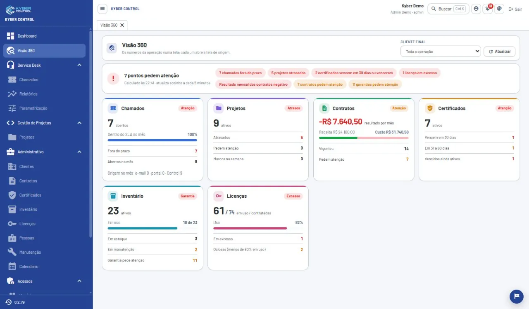Open Chamados in the sidebar
Viewport: 529px width, 309px height.
(x=45, y=80)
